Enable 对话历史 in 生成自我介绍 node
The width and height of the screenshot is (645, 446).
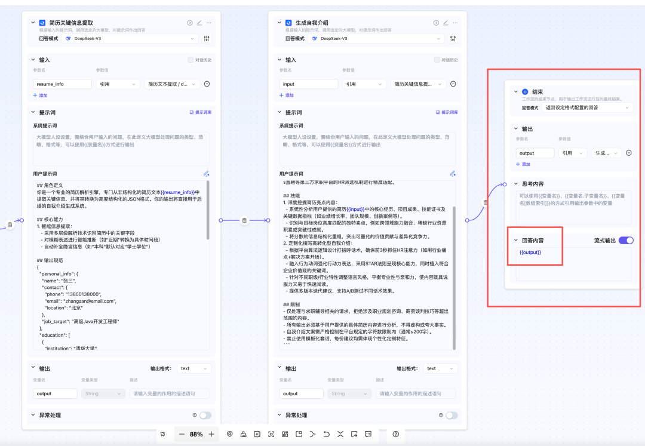click(x=437, y=60)
